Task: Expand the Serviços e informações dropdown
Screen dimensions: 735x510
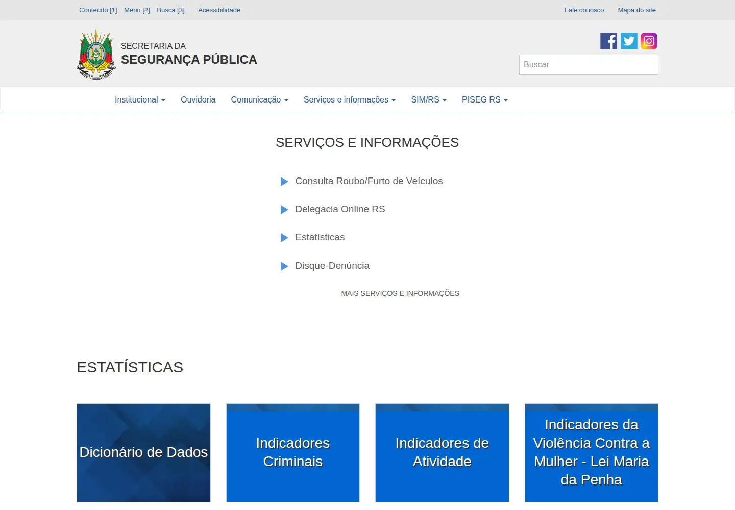Action: click(x=350, y=100)
